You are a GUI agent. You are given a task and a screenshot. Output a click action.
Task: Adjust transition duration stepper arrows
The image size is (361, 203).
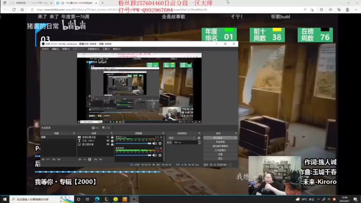pyautogui.click(x=199, y=143)
